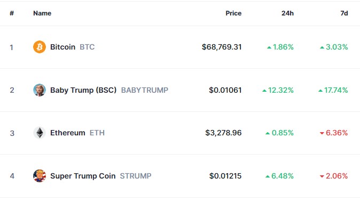Click the Bitcoin orange logo icon
The image size is (360, 202).
[40, 47]
